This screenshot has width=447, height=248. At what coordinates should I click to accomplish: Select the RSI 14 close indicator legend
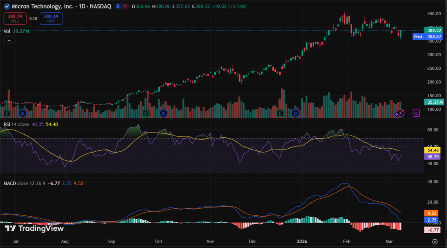(x=17, y=124)
